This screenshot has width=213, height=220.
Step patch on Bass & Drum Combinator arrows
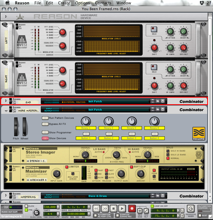[153, 196]
